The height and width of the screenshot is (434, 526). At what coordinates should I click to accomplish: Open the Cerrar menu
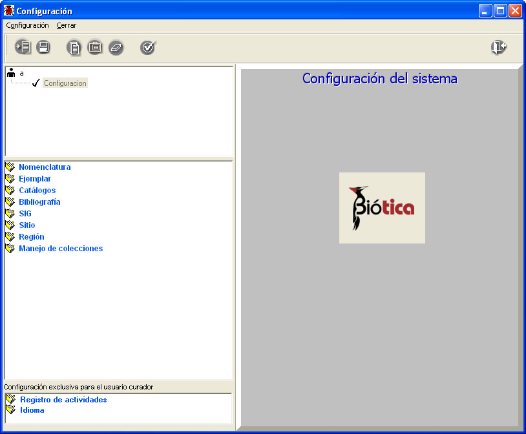tap(67, 25)
